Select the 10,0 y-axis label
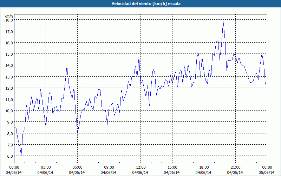Image resolution: width=281 pixels, height=176 pixels. (9, 111)
